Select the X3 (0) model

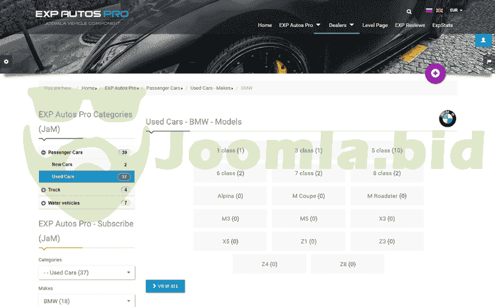point(387,219)
